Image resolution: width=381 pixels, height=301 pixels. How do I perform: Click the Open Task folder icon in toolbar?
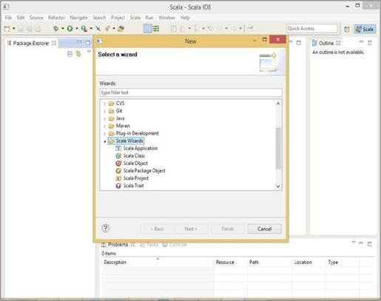[121, 29]
